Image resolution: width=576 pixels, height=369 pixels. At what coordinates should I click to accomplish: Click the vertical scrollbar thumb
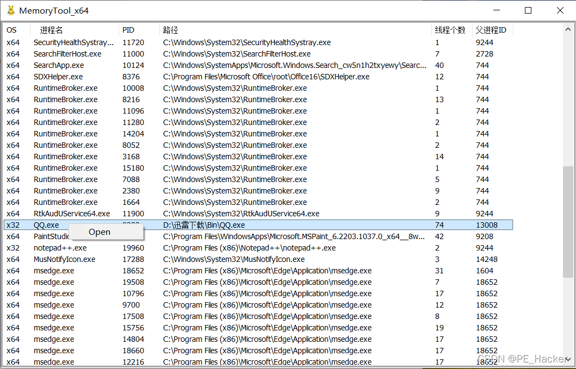568,222
